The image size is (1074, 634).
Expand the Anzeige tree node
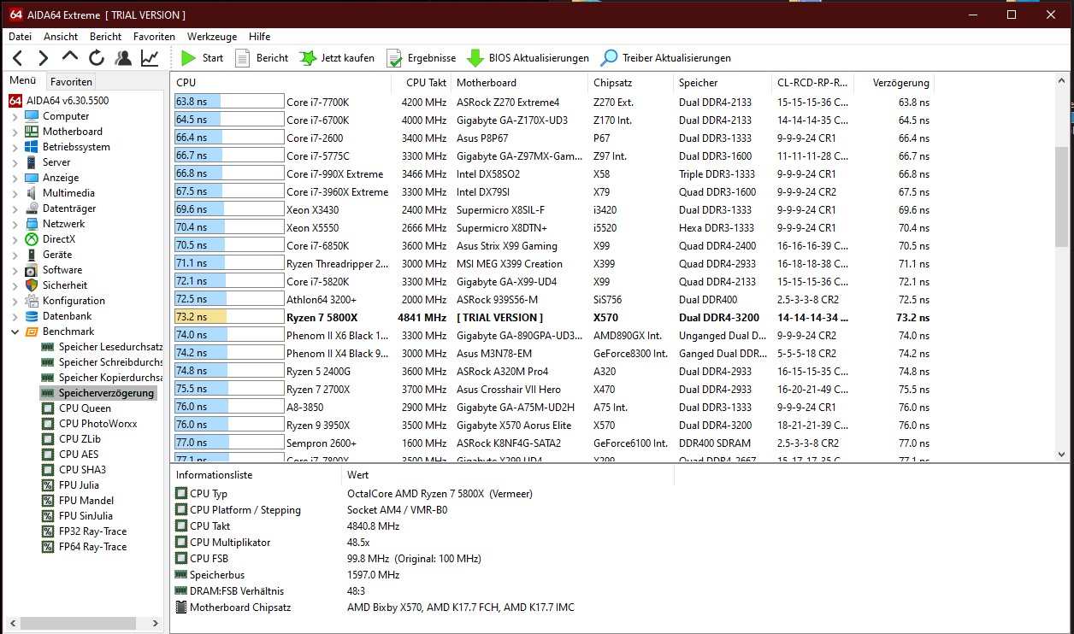click(15, 178)
